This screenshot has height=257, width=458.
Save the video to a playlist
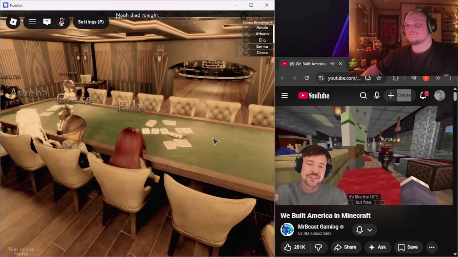click(408, 247)
